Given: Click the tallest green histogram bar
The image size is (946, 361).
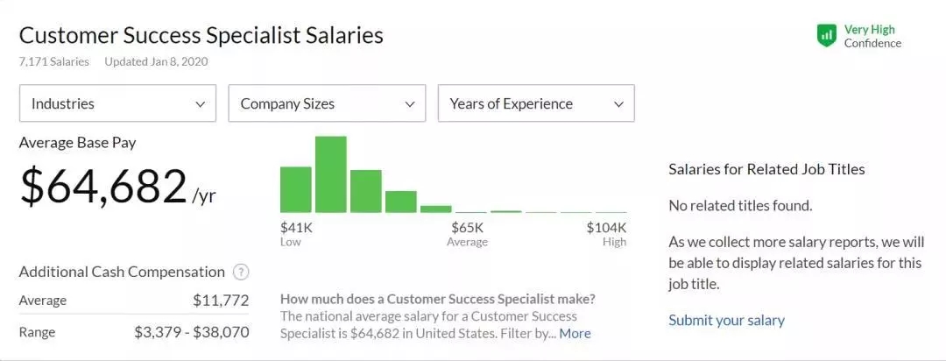Looking at the screenshot, I should [x=331, y=174].
